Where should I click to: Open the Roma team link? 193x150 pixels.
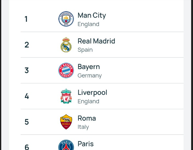coord(87,118)
